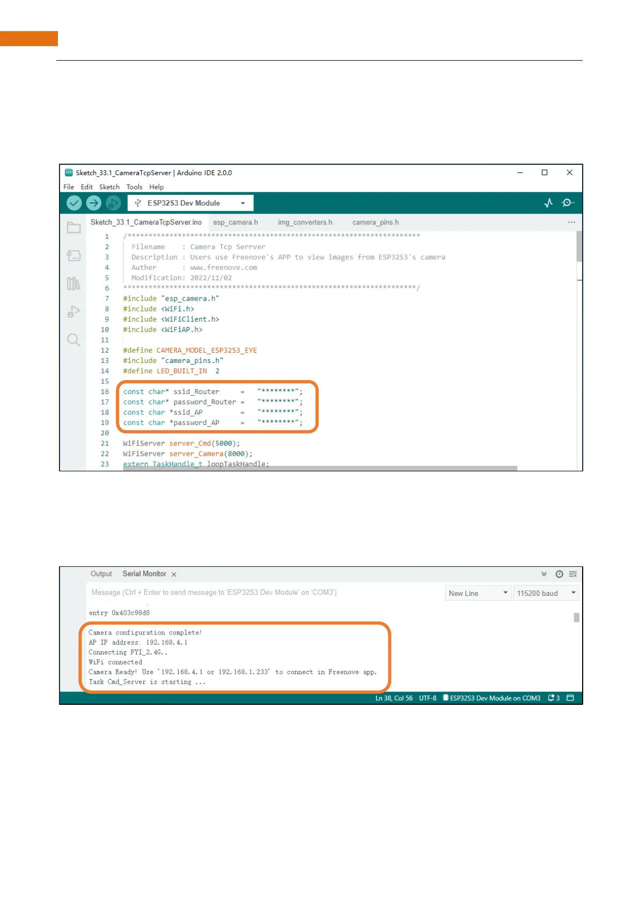Screen dimensions: 639x904
Task: Click the serial message input field
Action: (x=264, y=593)
